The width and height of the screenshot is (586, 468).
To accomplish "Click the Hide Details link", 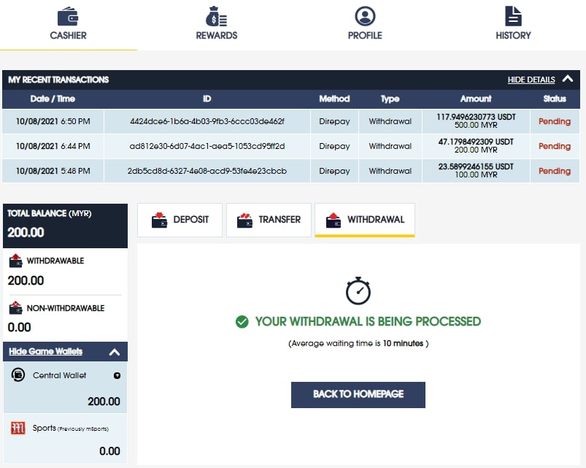I will click(531, 80).
